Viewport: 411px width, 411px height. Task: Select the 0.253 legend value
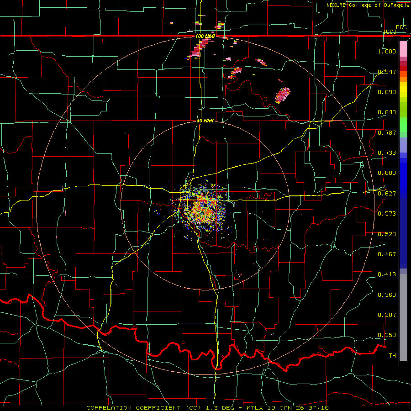point(387,335)
